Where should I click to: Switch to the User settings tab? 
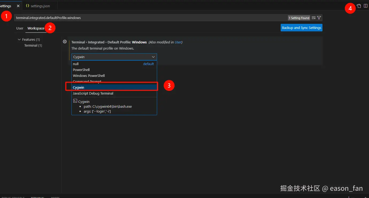[x=20, y=28]
